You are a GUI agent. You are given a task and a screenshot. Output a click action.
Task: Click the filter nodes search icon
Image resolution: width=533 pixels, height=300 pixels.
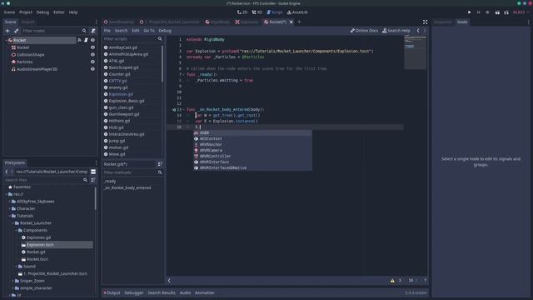(84, 31)
